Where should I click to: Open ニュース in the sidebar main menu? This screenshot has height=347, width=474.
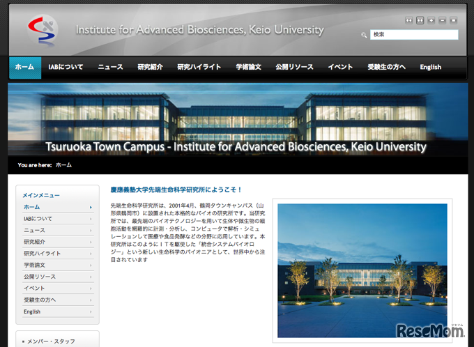coord(58,231)
